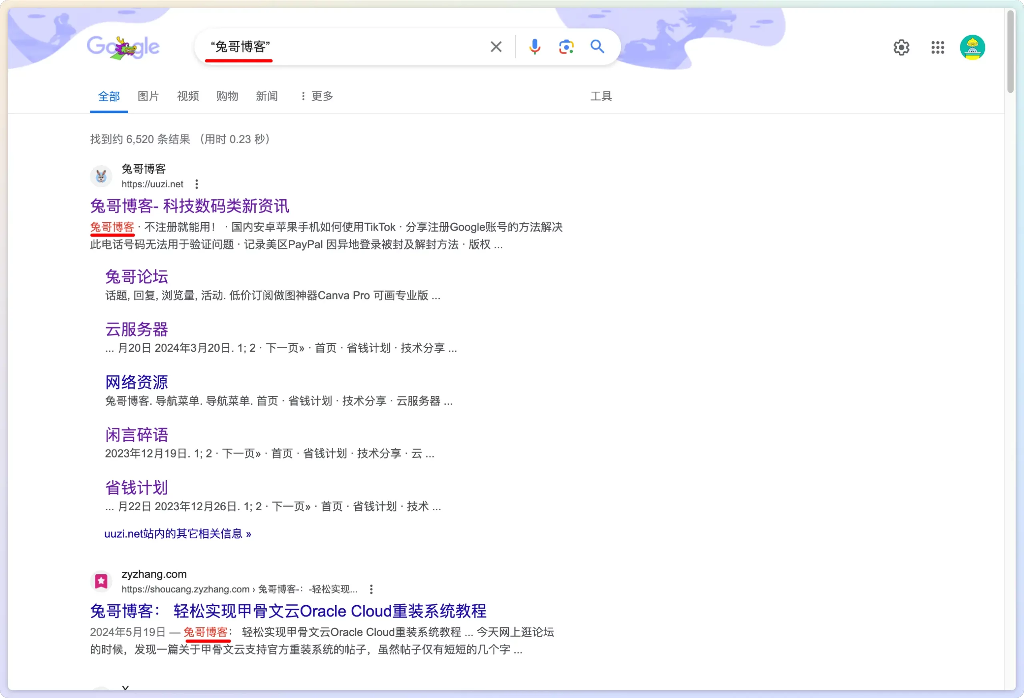This screenshot has height=698, width=1024.
Task: Open 轻松实现甲骨文云Oracle Cloud重装系统教程 result
Action: click(x=288, y=611)
